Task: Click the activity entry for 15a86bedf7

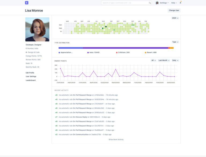Action: (84, 130)
